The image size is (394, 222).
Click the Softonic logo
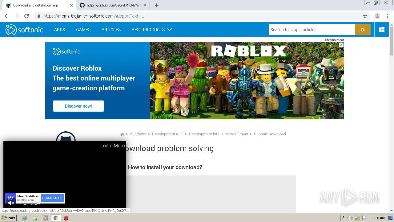coord(24,30)
